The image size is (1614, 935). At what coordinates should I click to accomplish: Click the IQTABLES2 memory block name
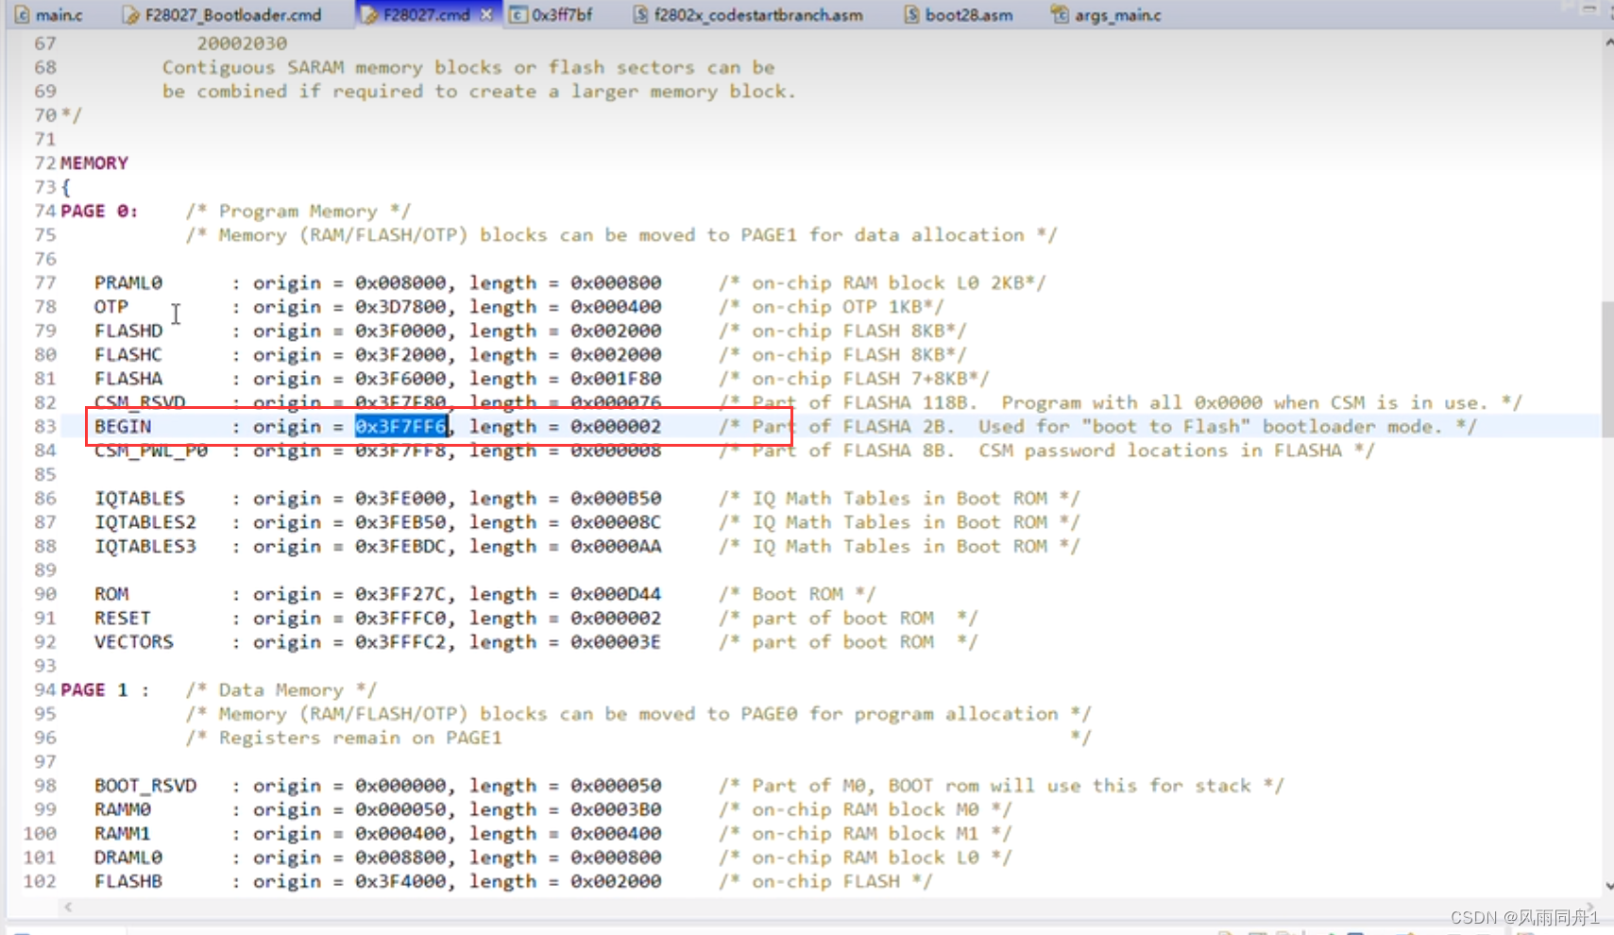click(145, 521)
